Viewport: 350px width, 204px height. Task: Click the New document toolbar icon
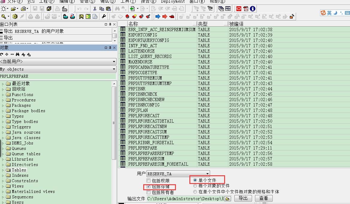[4, 9]
